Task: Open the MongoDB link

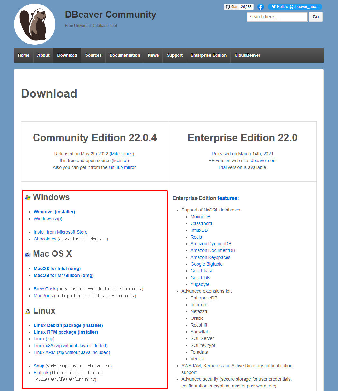Action: point(200,217)
